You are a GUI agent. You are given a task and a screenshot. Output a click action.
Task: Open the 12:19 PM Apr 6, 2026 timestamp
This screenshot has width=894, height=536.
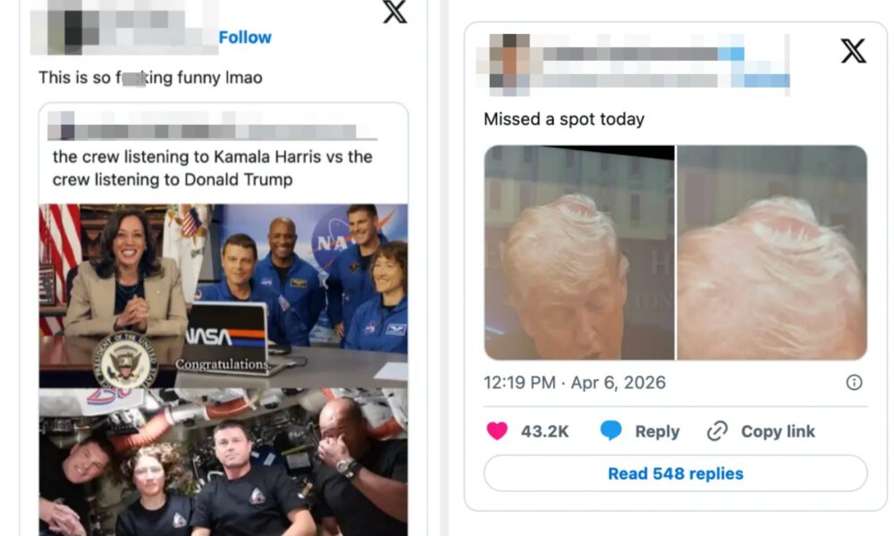[x=574, y=382]
